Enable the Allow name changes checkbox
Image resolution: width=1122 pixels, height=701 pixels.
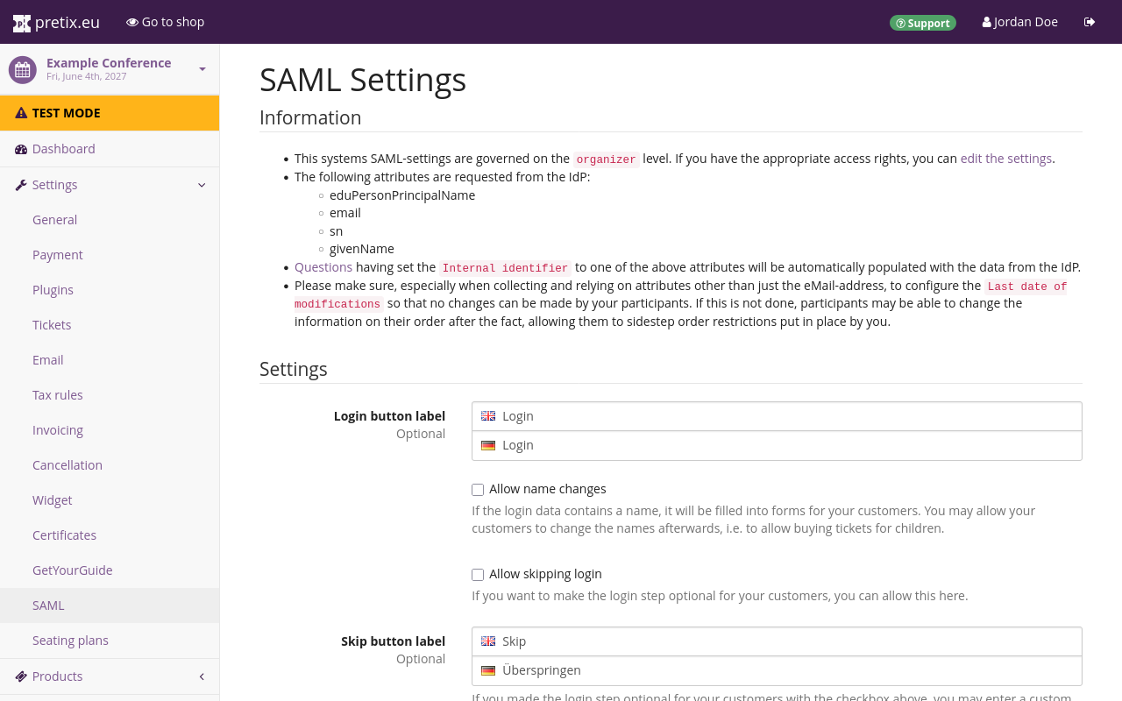click(477, 489)
